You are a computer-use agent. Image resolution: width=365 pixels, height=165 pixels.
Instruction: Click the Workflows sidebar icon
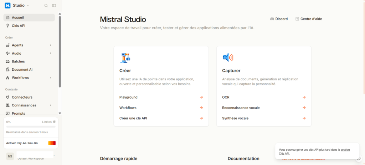[8, 77]
